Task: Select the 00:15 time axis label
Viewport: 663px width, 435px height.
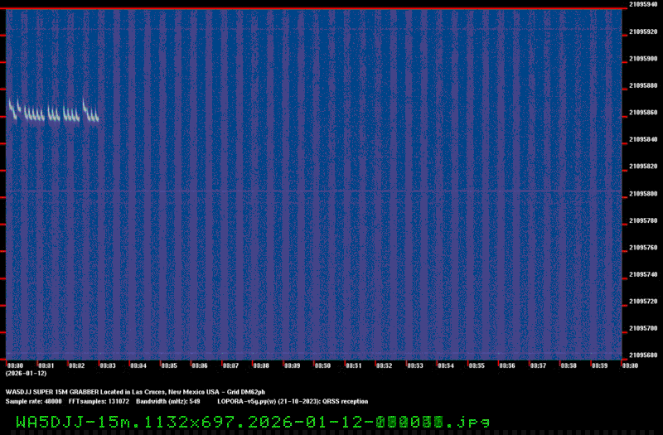Action: [x=476, y=365]
